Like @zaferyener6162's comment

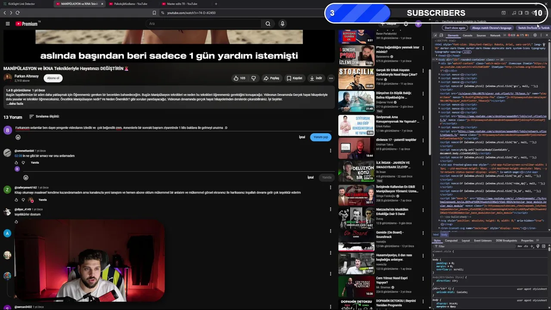pos(16,200)
